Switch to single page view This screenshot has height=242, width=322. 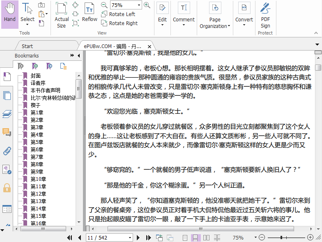pos(185,237)
